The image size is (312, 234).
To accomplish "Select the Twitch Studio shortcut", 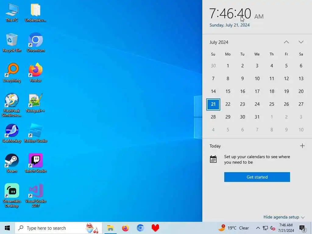I will [36, 163].
